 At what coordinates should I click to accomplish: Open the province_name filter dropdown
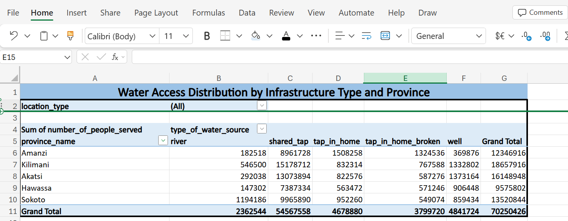coord(163,141)
